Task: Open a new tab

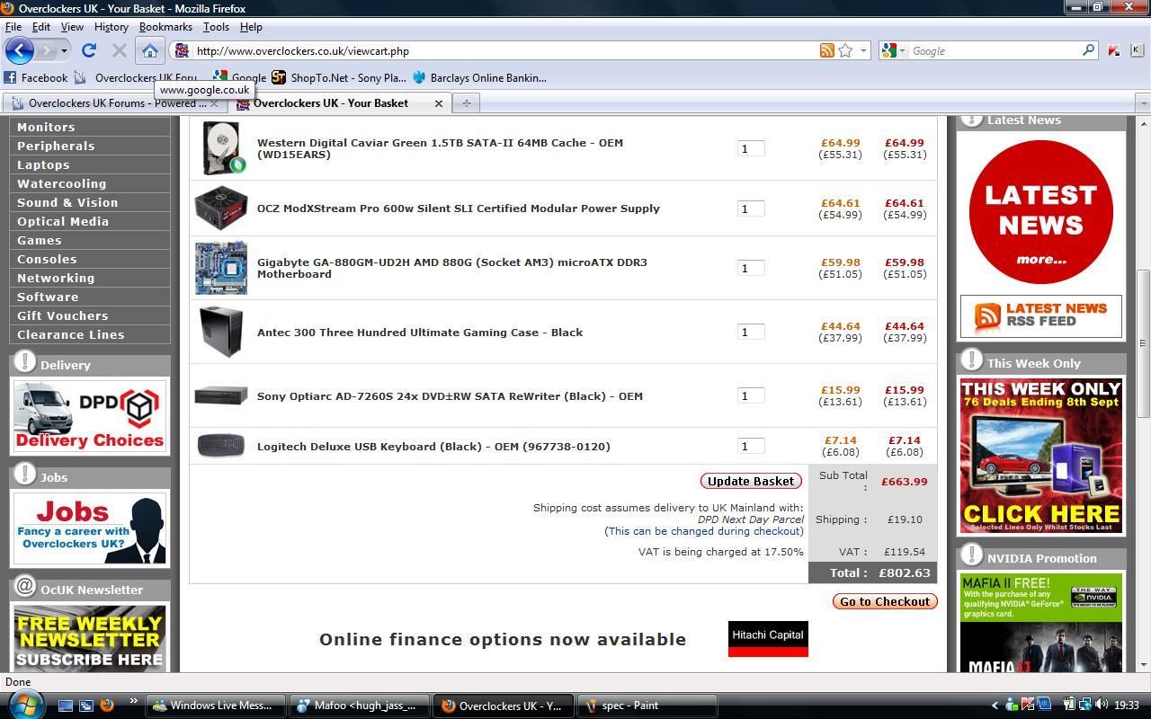Action: pos(466,103)
